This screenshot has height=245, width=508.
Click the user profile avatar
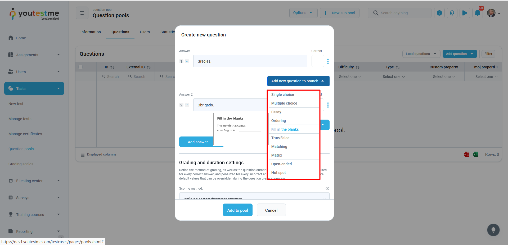[491, 13]
